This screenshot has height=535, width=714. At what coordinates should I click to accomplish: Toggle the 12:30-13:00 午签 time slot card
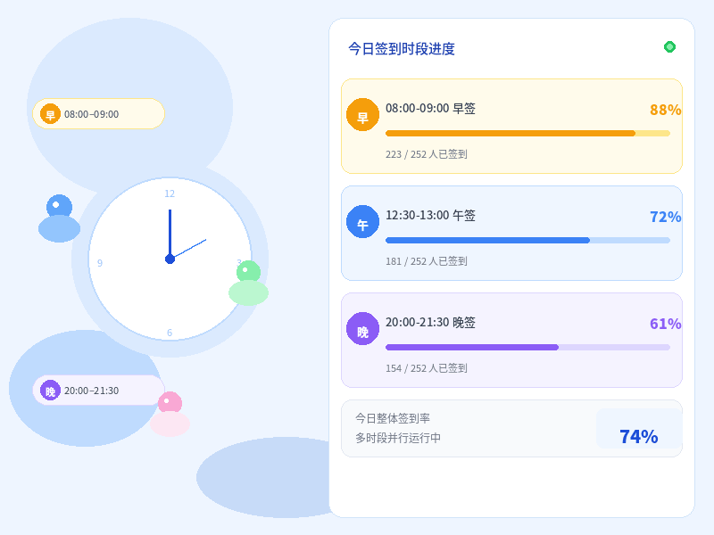pos(511,234)
